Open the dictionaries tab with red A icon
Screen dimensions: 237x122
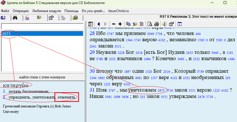27,18
